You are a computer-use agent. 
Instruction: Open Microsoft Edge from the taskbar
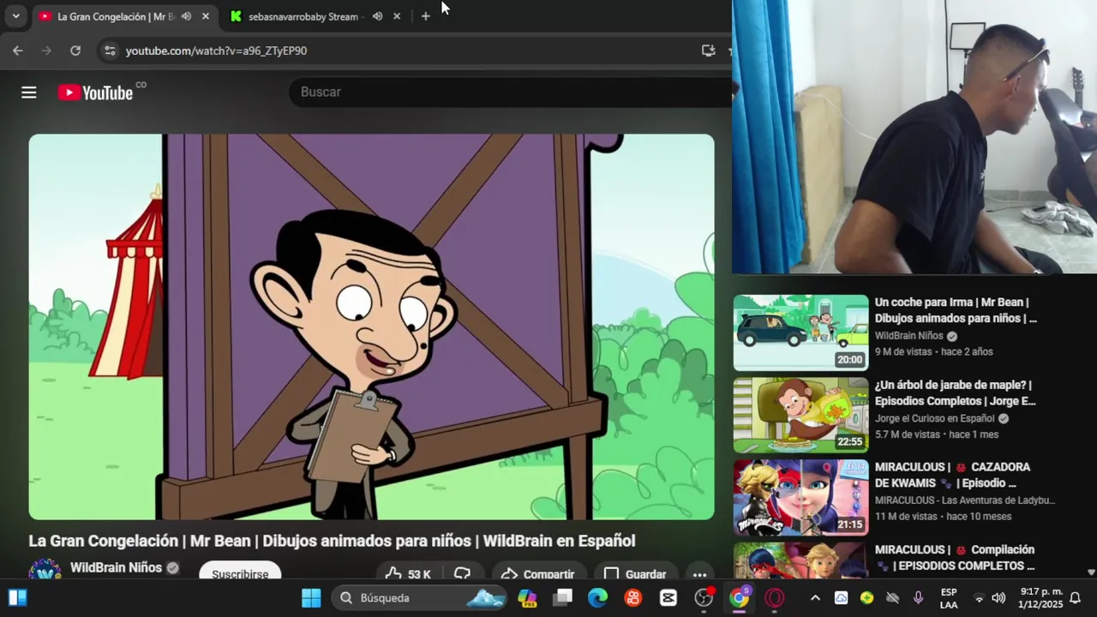(x=597, y=598)
